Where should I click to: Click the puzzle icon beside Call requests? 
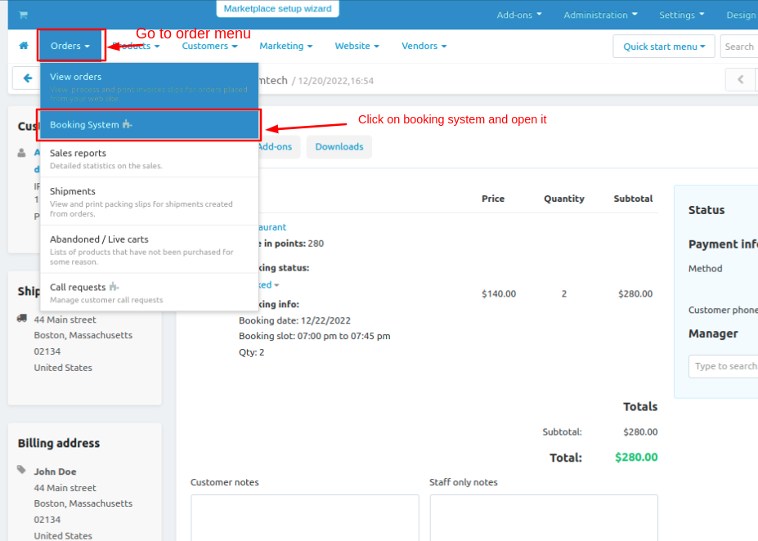(x=114, y=287)
